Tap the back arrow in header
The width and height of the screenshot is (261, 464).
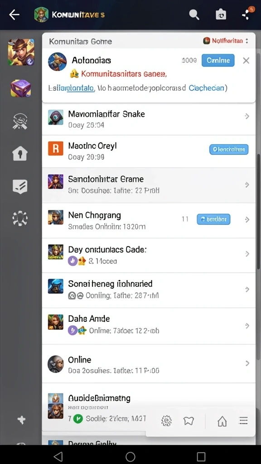point(14,14)
